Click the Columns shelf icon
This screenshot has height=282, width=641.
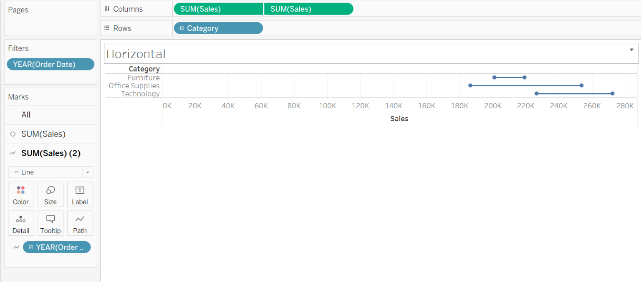(x=107, y=8)
